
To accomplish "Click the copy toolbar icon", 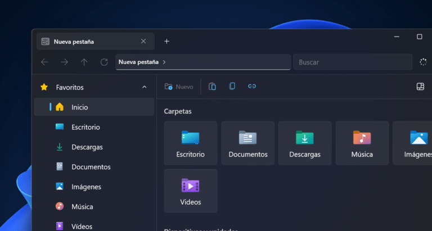I will pos(232,87).
